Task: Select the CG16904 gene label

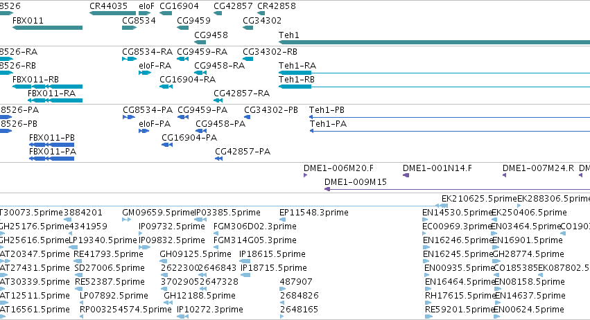Action: coord(179,6)
